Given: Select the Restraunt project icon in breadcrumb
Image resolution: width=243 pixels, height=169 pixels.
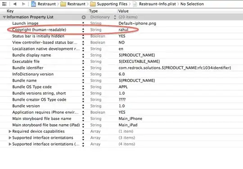Looking at the screenshot, I should [x=33, y=4].
